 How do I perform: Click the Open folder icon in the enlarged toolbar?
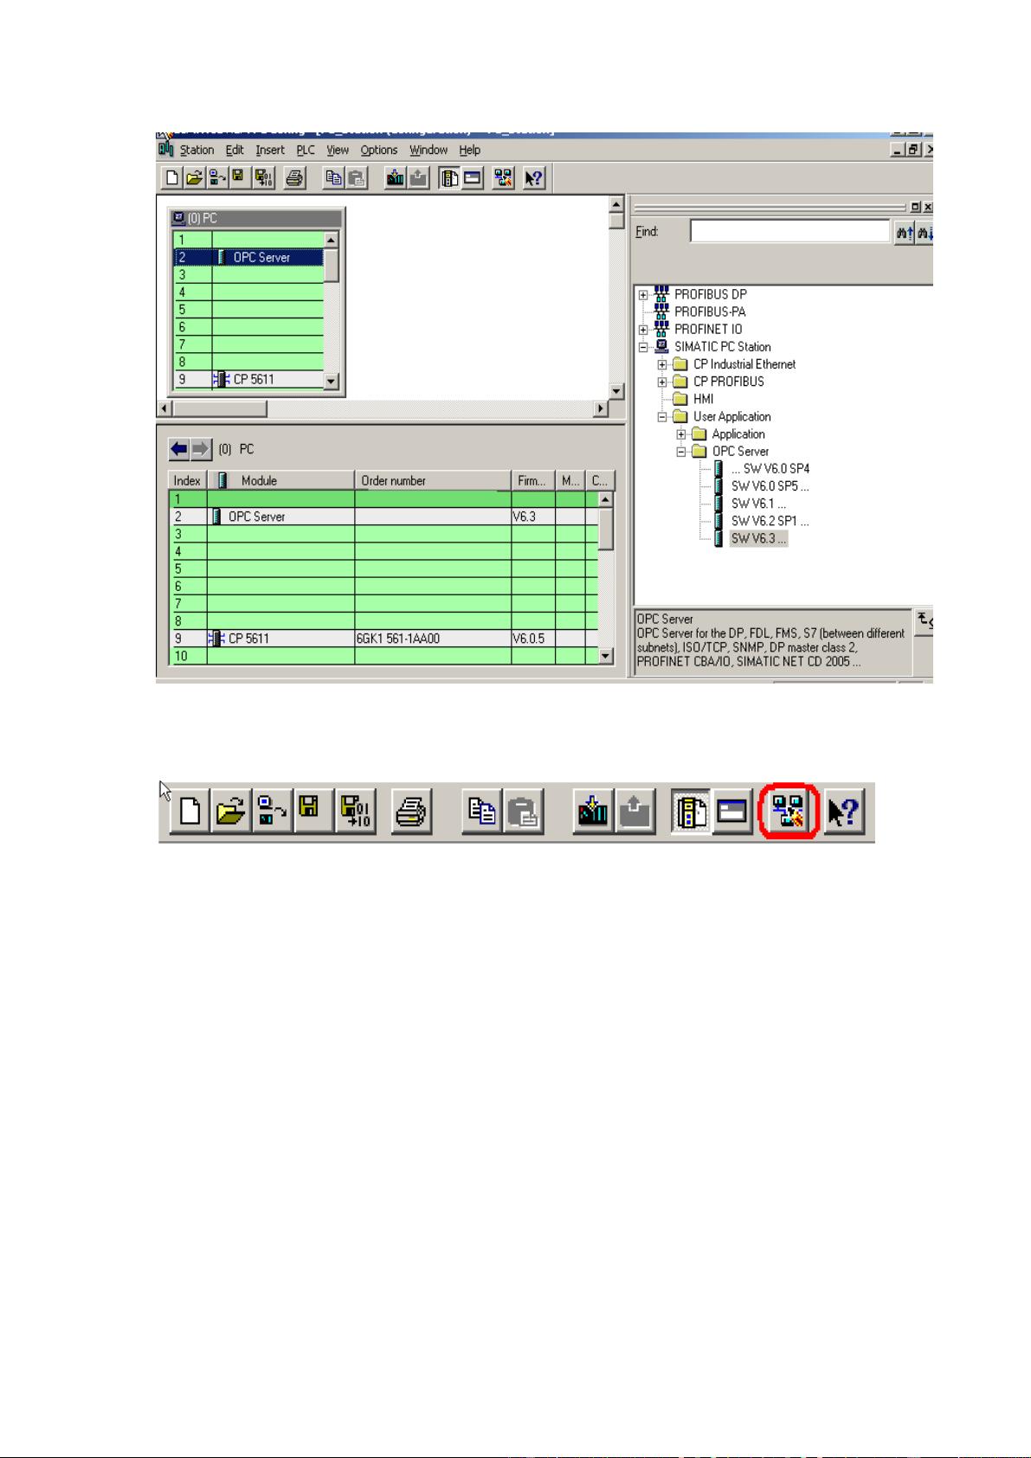230,812
